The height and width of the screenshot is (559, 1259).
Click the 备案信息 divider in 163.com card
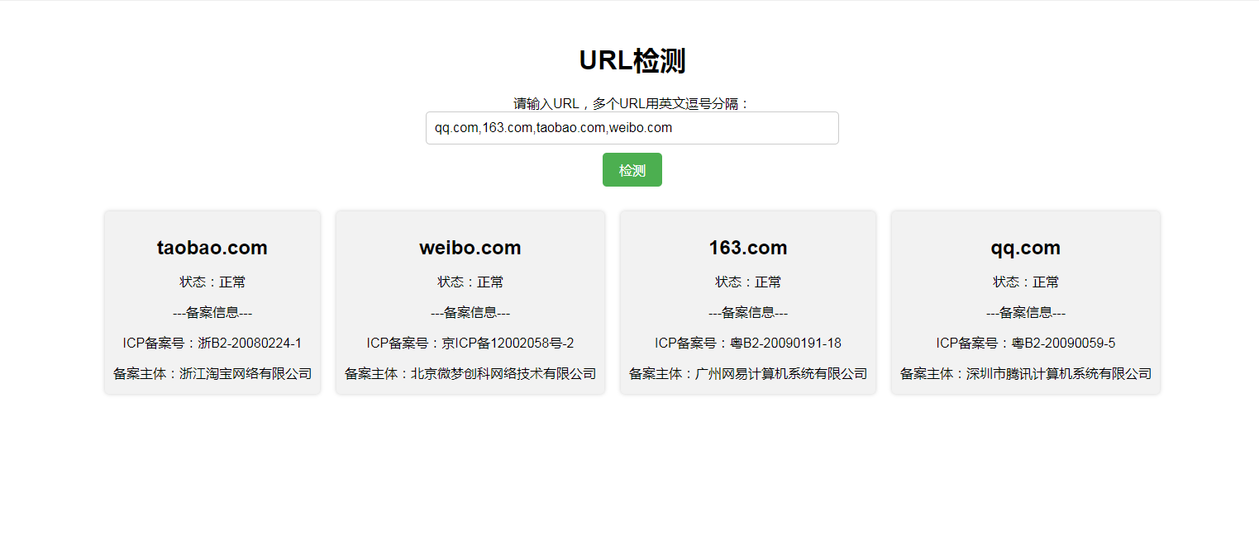tap(748, 312)
